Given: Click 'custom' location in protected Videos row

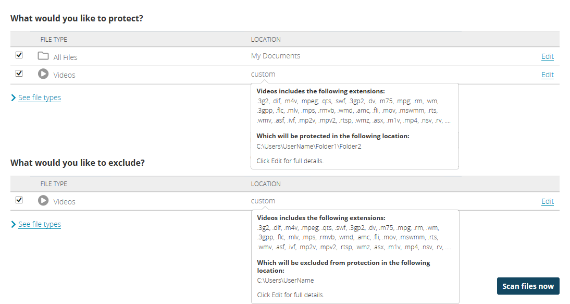Looking at the screenshot, I should click(x=263, y=74).
